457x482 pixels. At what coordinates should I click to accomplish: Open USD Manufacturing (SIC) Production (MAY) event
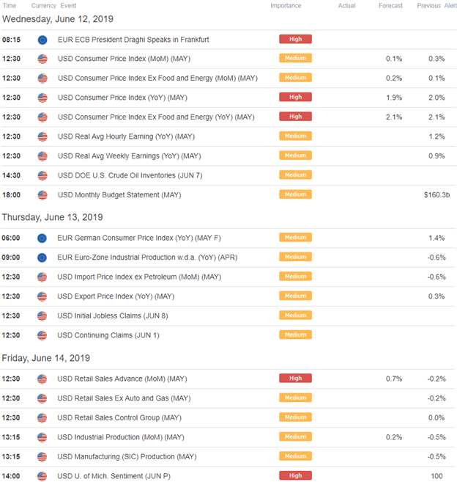pyautogui.click(x=127, y=456)
